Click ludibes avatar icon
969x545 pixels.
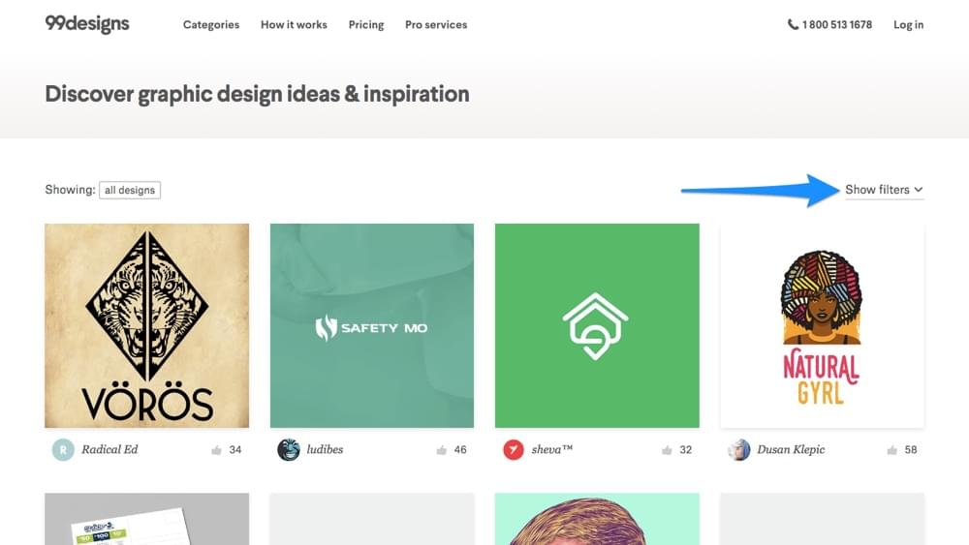(289, 449)
